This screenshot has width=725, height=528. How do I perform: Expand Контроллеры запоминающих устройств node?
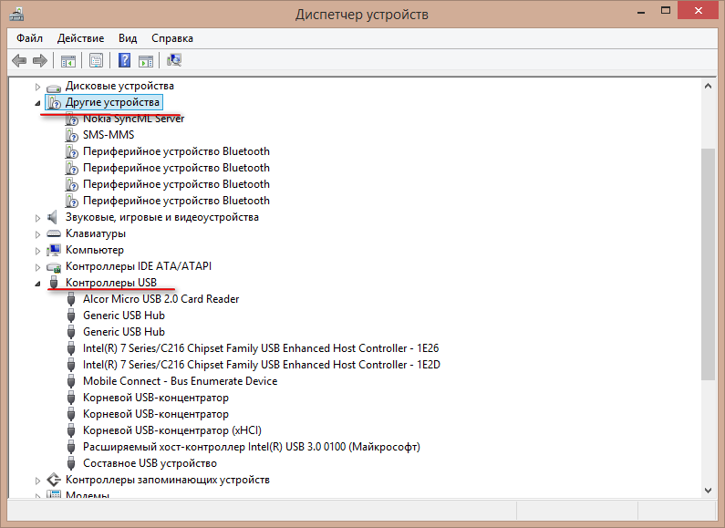pyautogui.click(x=38, y=481)
